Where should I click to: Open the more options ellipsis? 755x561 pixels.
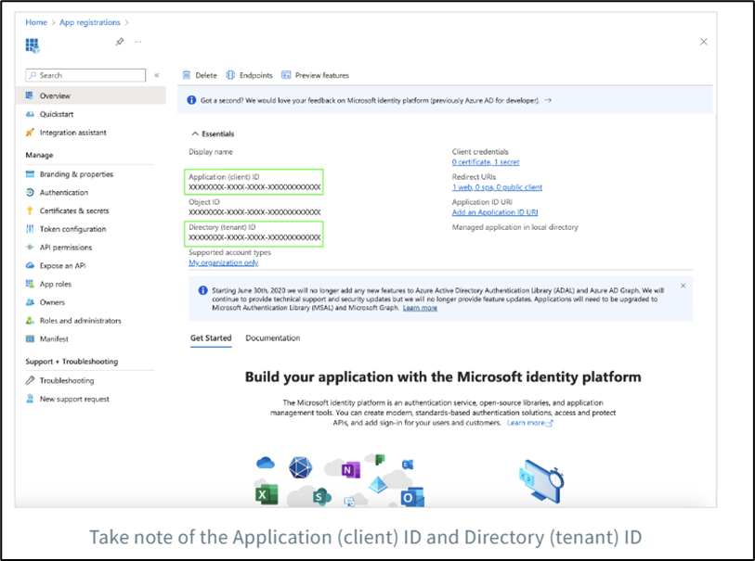pos(138,42)
